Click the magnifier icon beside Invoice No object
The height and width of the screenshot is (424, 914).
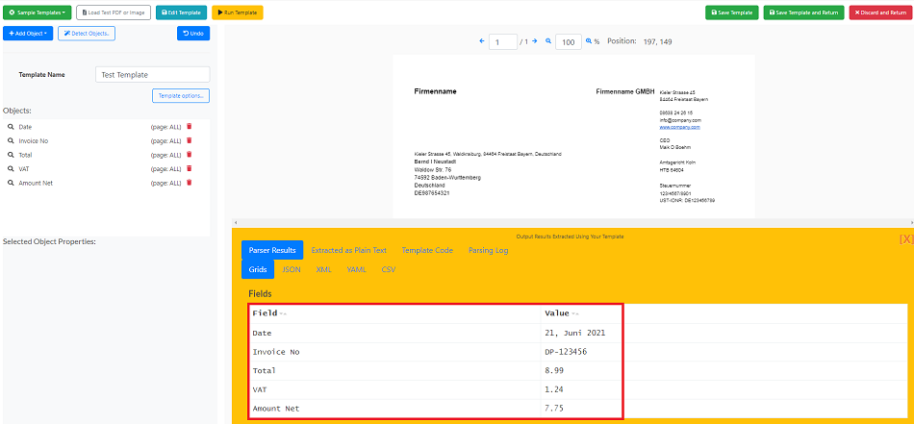pyautogui.click(x=11, y=140)
